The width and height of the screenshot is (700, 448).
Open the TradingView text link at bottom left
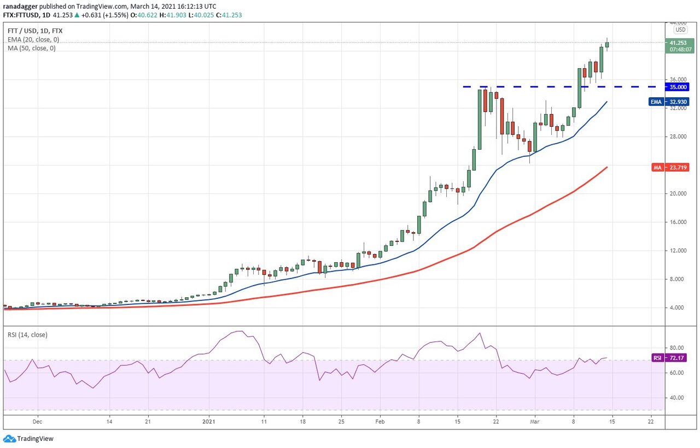pos(35,439)
